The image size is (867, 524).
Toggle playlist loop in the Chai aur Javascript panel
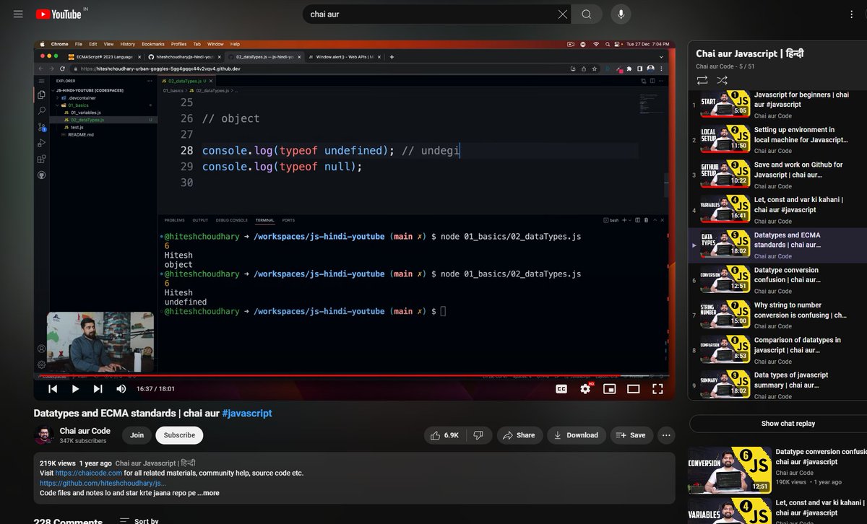coord(702,82)
